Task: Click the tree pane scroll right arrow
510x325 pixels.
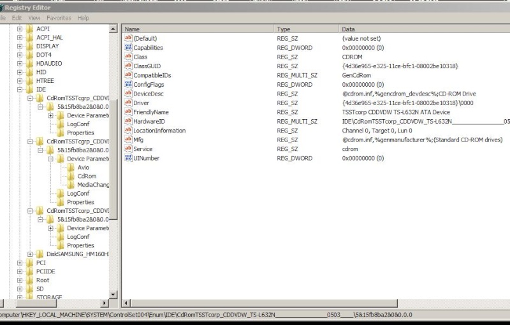Action: tap(105, 303)
